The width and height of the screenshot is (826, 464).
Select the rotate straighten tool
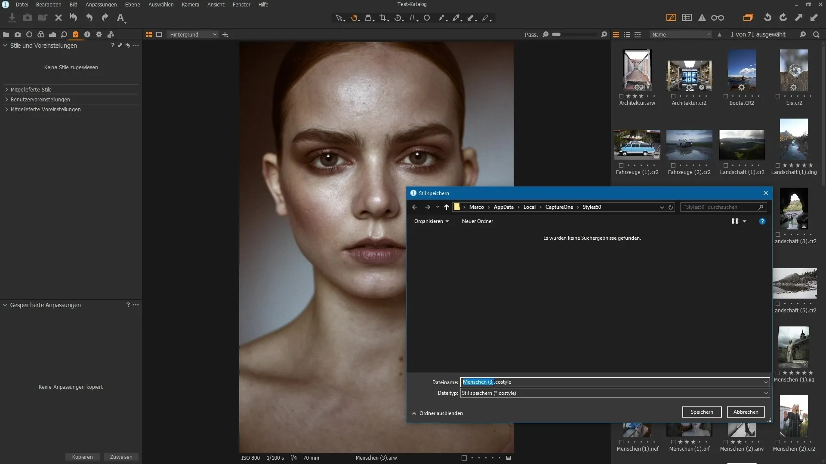(398, 18)
